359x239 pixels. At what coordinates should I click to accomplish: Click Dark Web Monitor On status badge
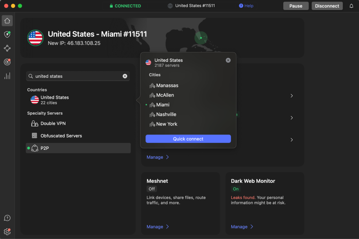236,189
